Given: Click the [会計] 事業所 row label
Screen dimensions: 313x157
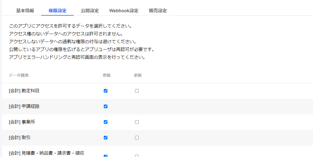Looking at the screenshot, I should pos(22,122).
